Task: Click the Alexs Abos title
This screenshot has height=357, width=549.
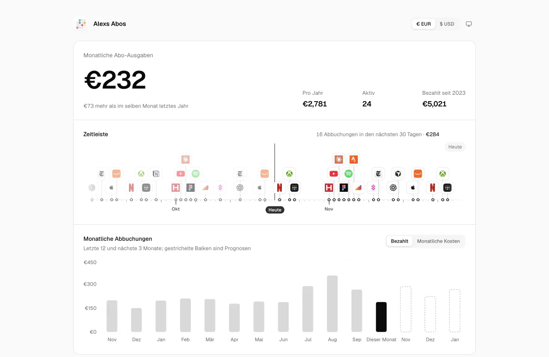Action: click(x=110, y=24)
